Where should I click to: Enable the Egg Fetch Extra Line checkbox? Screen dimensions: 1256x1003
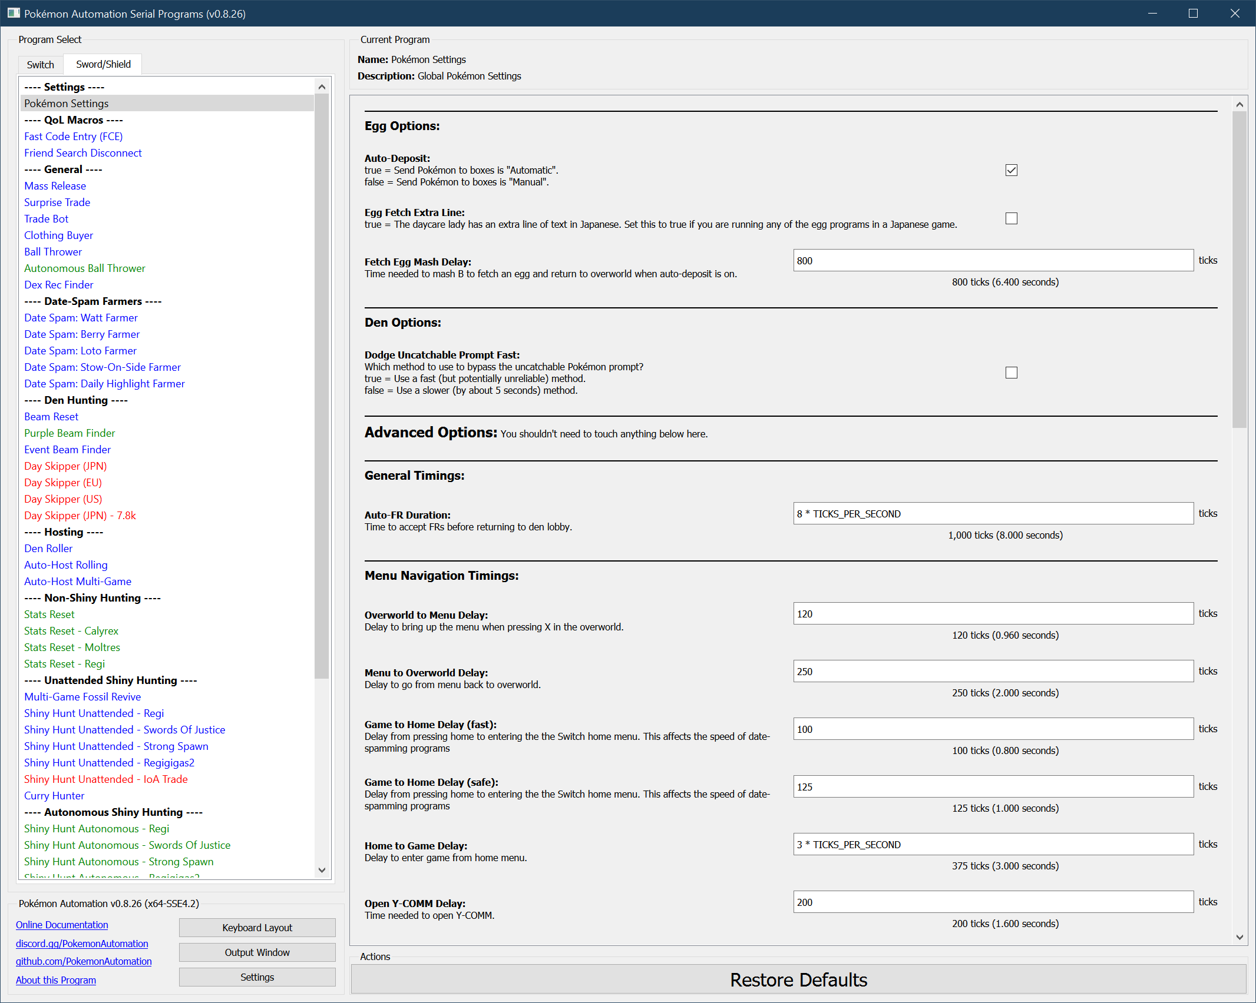(x=1011, y=218)
